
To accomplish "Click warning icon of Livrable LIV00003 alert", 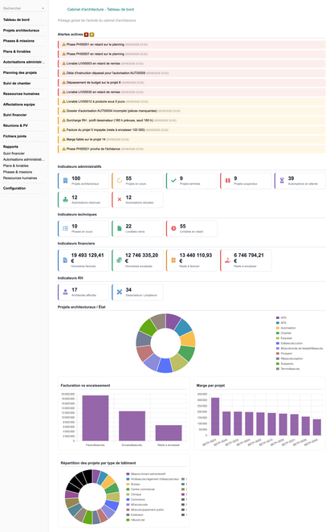I will [63, 63].
